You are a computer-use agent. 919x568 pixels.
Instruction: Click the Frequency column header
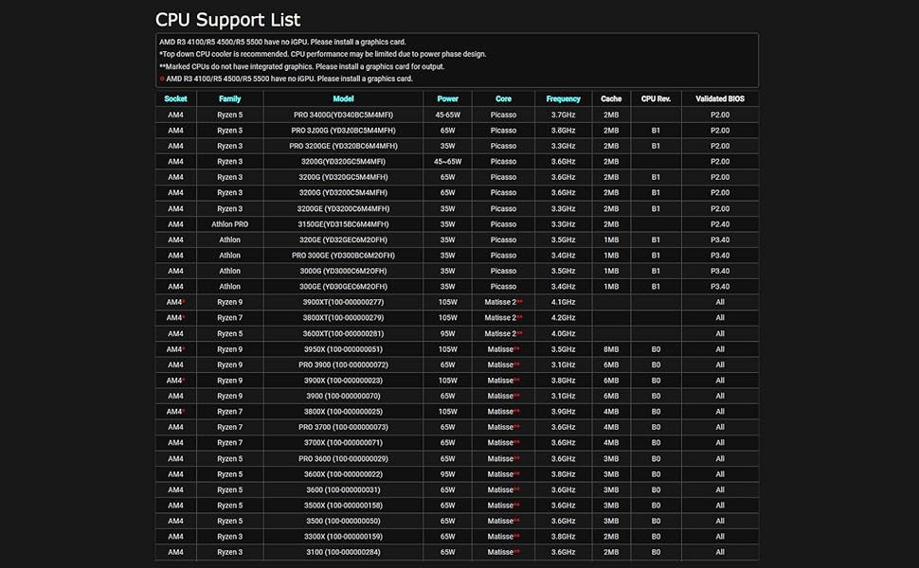pos(563,98)
